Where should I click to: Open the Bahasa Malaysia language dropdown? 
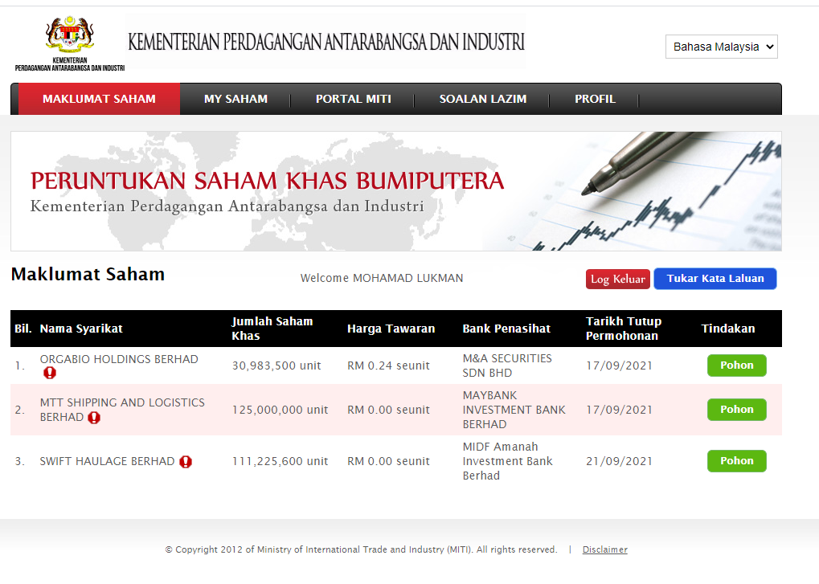(722, 47)
